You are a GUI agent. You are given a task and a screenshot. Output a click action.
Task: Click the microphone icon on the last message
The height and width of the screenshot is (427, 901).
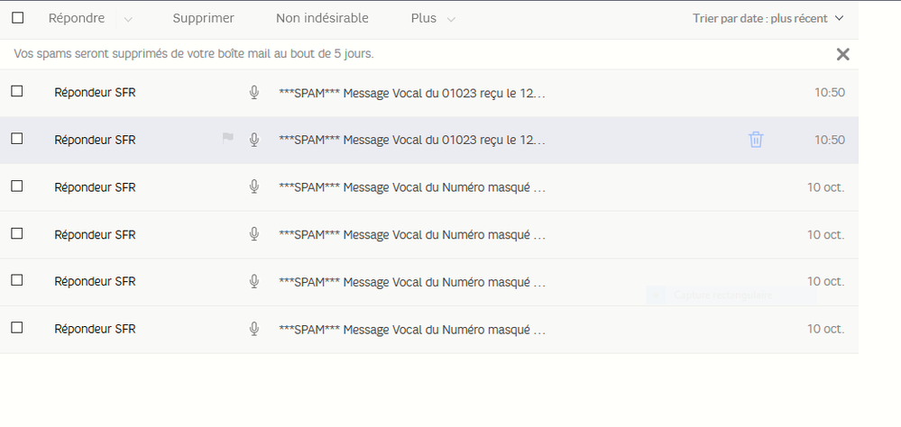coord(254,329)
